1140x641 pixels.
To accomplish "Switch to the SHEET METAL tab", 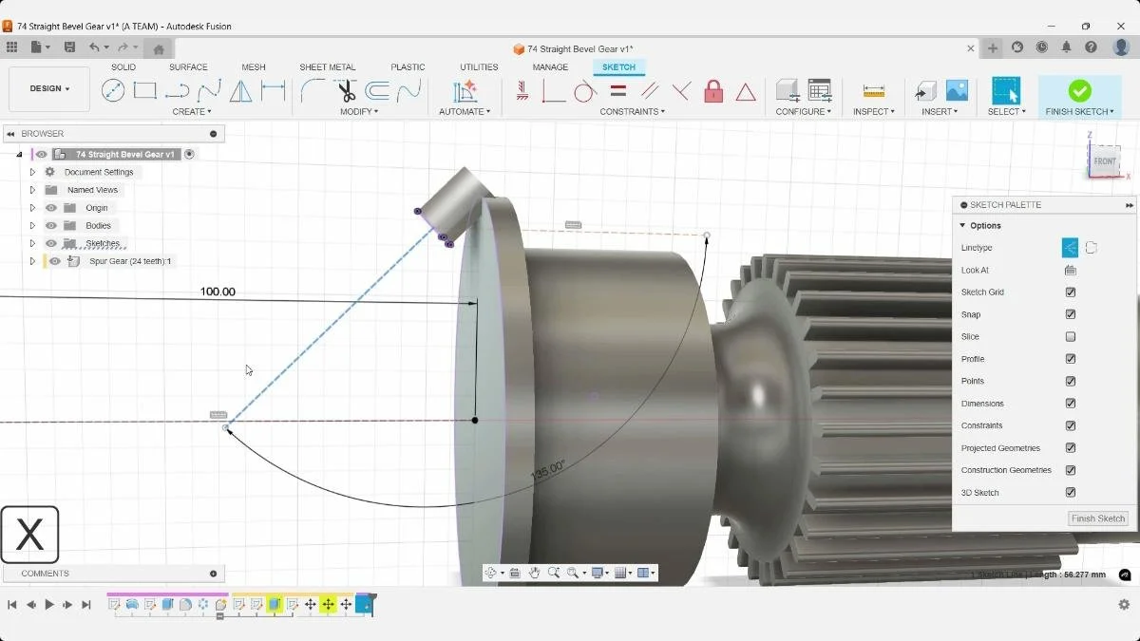I will (x=328, y=67).
